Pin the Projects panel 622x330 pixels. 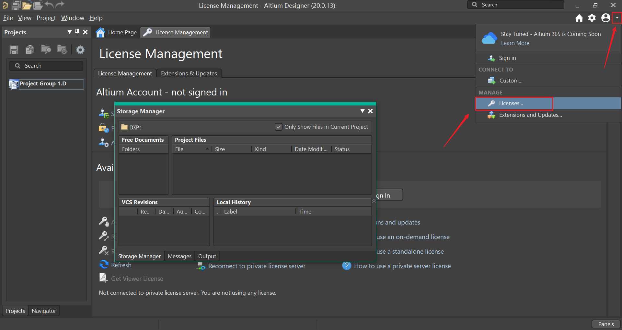pyautogui.click(x=77, y=32)
